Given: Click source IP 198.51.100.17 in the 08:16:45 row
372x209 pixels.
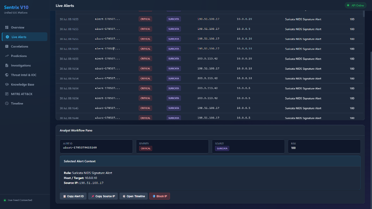Looking at the screenshot, I should [x=208, y=108].
